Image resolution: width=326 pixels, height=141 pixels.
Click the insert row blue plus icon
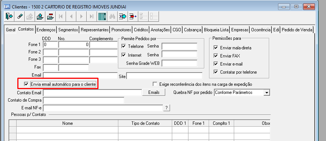point(123,16)
